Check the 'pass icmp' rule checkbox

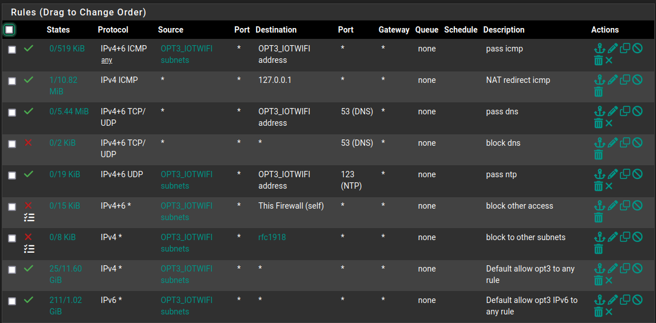(x=12, y=50)
